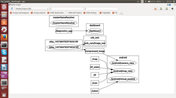Viewport: 176px width, 98px height.
Task: Toggle Group actions checkbox
Action: 32,13
